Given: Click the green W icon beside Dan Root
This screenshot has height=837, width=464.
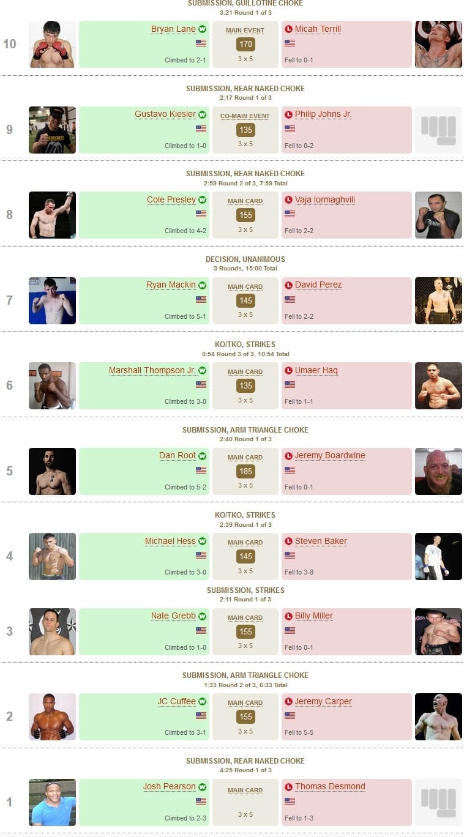Looking at the screenshot, I should coord(202,456).
